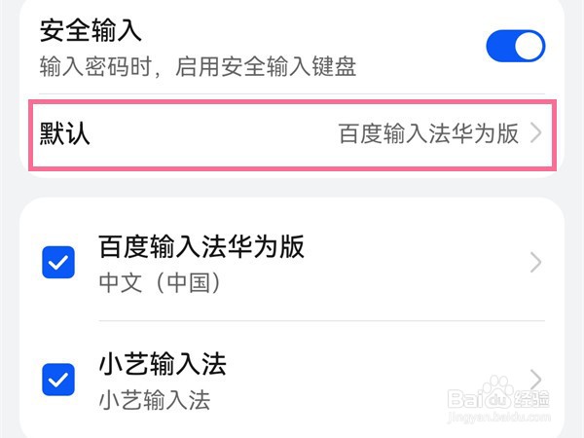Expand 百度输入法华为版 settings via its right chevron
The width and height of the screenshot is (584, 438).
pyautogui.click(x=536, y=262)
